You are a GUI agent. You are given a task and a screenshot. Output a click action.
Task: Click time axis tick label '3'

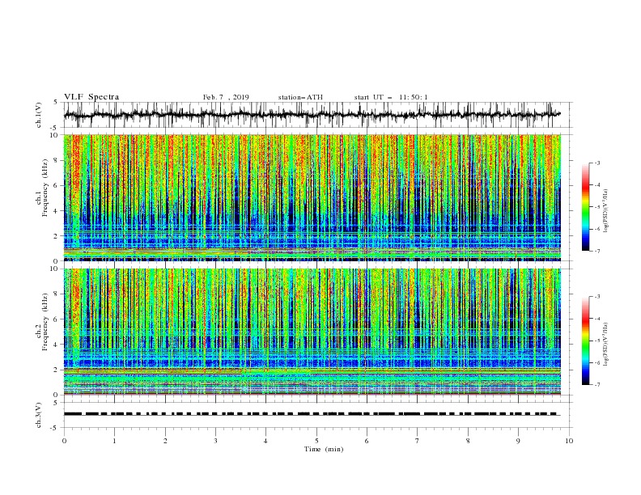point(215,441)
